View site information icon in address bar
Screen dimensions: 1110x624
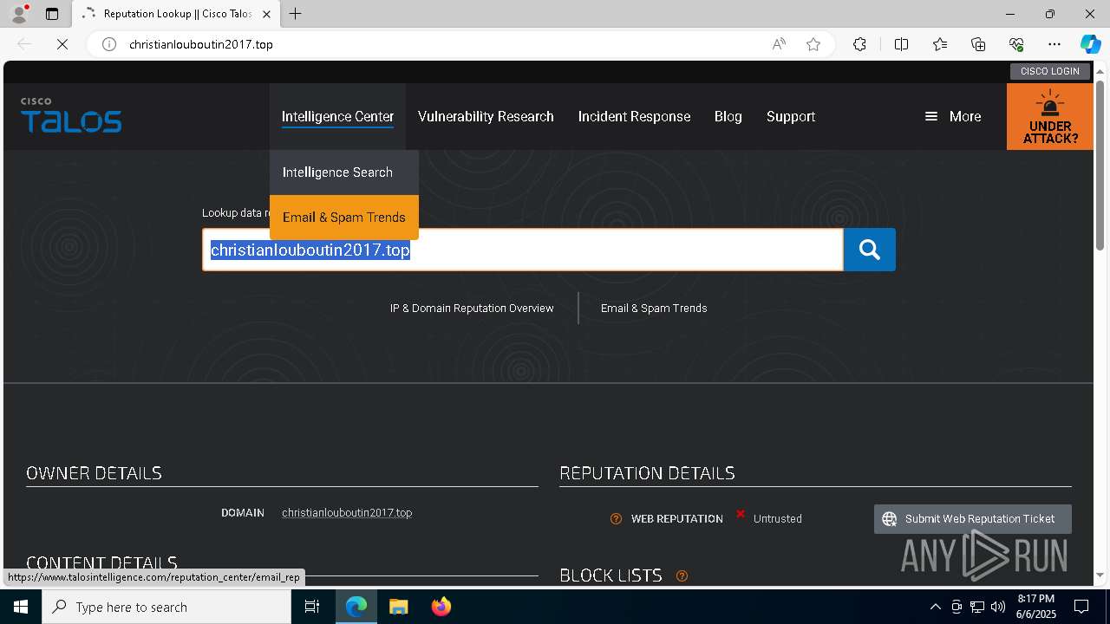[109, 44]
